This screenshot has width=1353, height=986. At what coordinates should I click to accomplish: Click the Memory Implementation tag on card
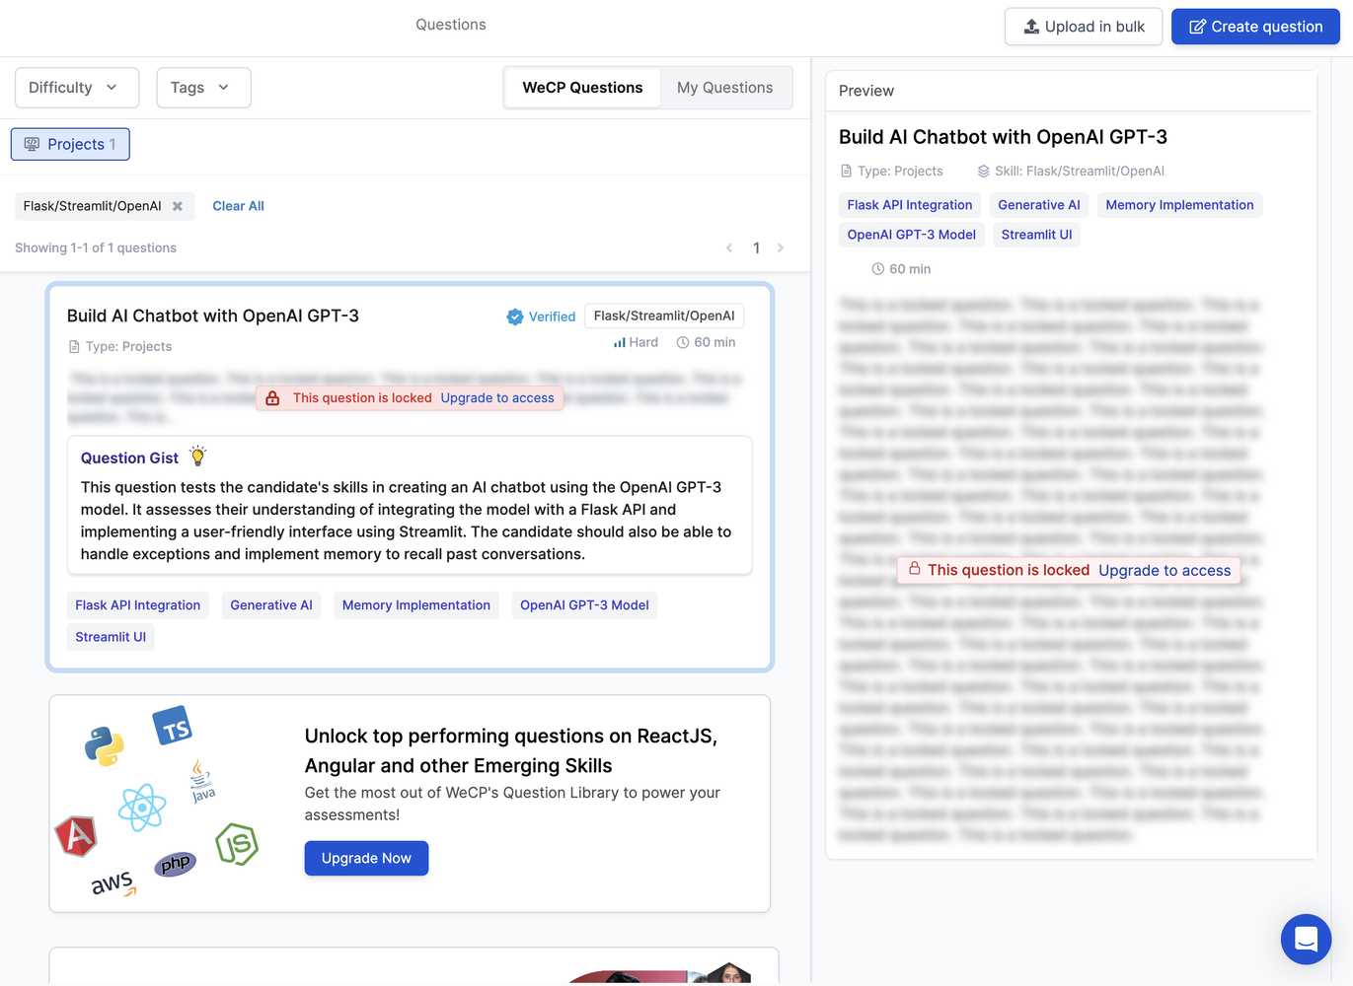[x=416, y=605]
